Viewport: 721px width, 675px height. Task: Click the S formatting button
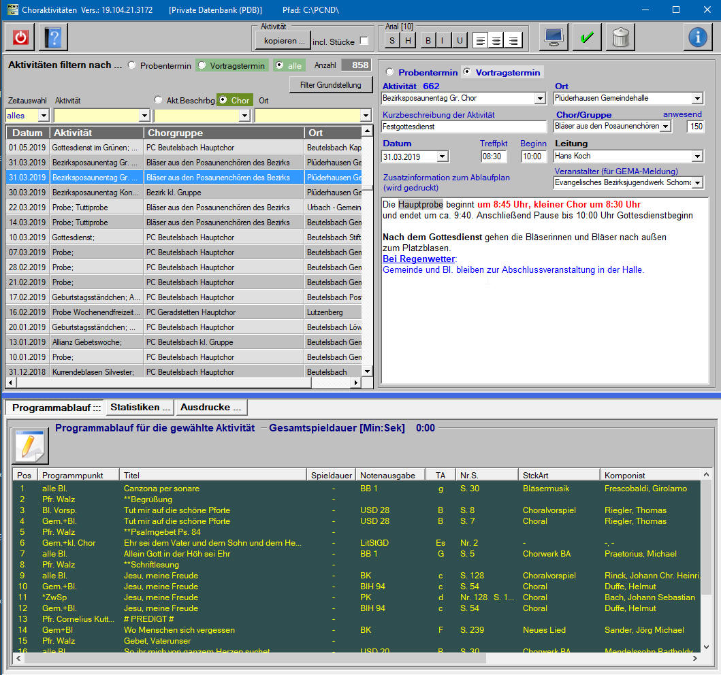click(391, 40)
